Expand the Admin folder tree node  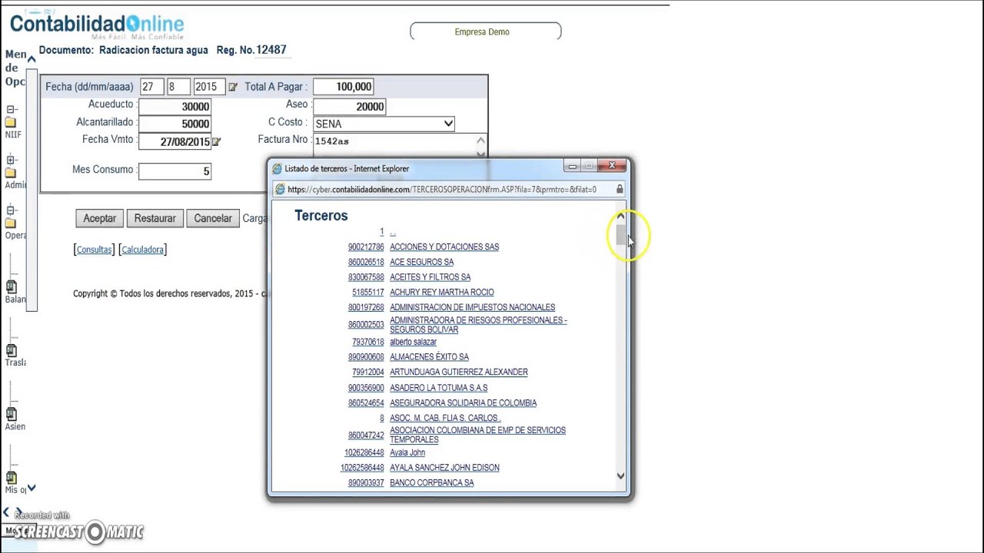[12, 161]
